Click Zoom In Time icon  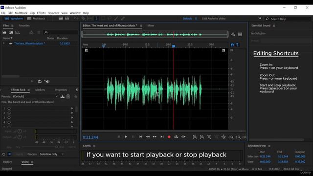tap(209, 137)
